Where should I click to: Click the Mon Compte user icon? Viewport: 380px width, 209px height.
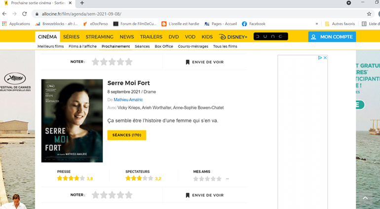[x=313, y=37]
